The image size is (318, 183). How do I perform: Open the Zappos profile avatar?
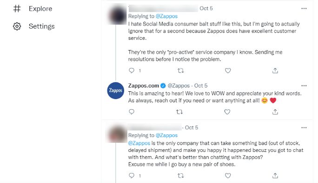pyautogui.click(x=116, y=90)
